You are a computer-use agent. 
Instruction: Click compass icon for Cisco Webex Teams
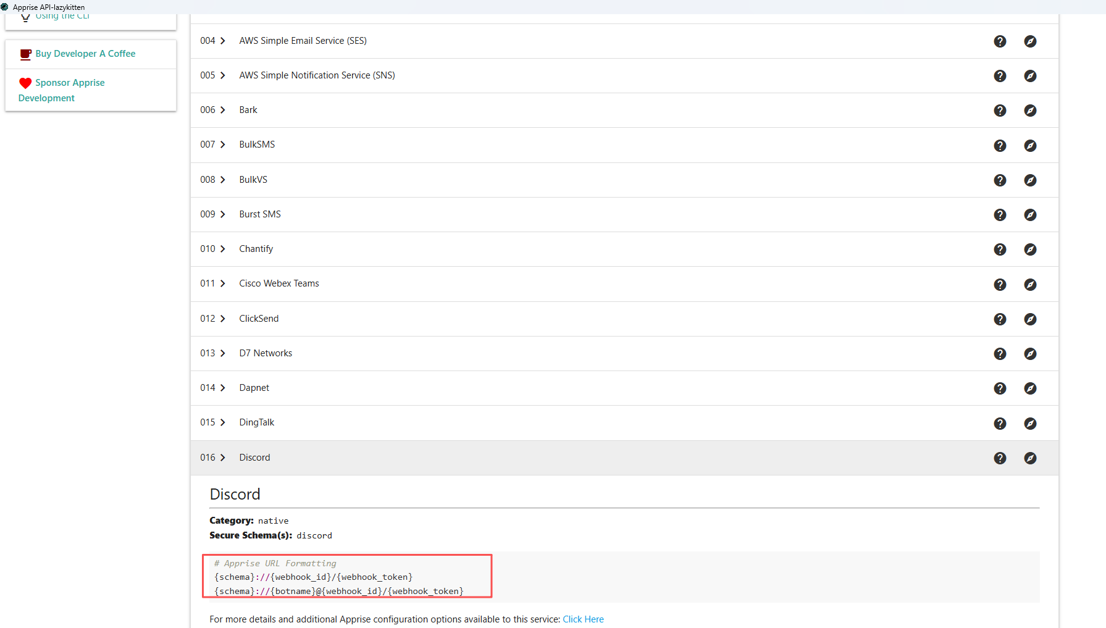click(x=1030, y=285)
